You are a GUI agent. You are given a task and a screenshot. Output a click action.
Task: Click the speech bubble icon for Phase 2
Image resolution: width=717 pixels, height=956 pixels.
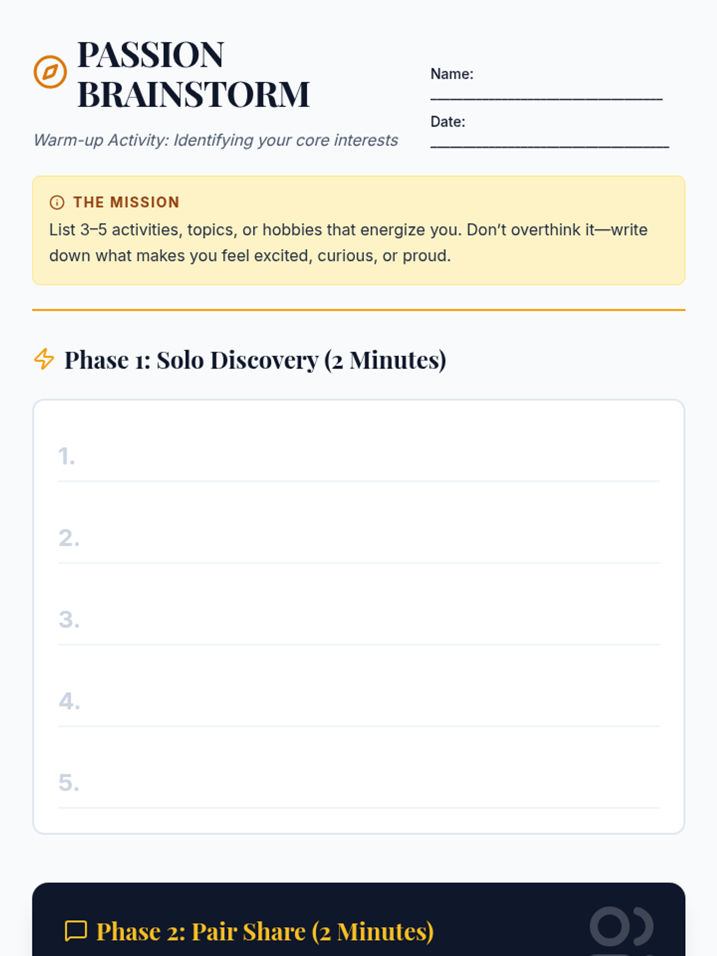[76, 931]
